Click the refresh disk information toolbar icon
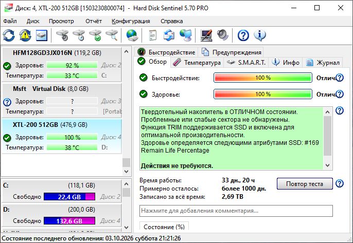 (x=9, y=35)
